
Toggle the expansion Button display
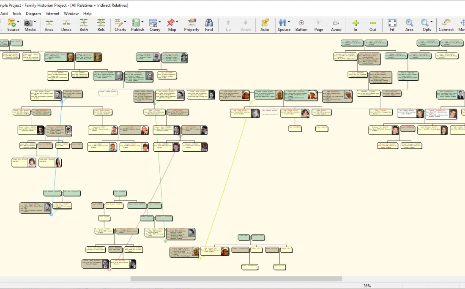click(301, 25)
